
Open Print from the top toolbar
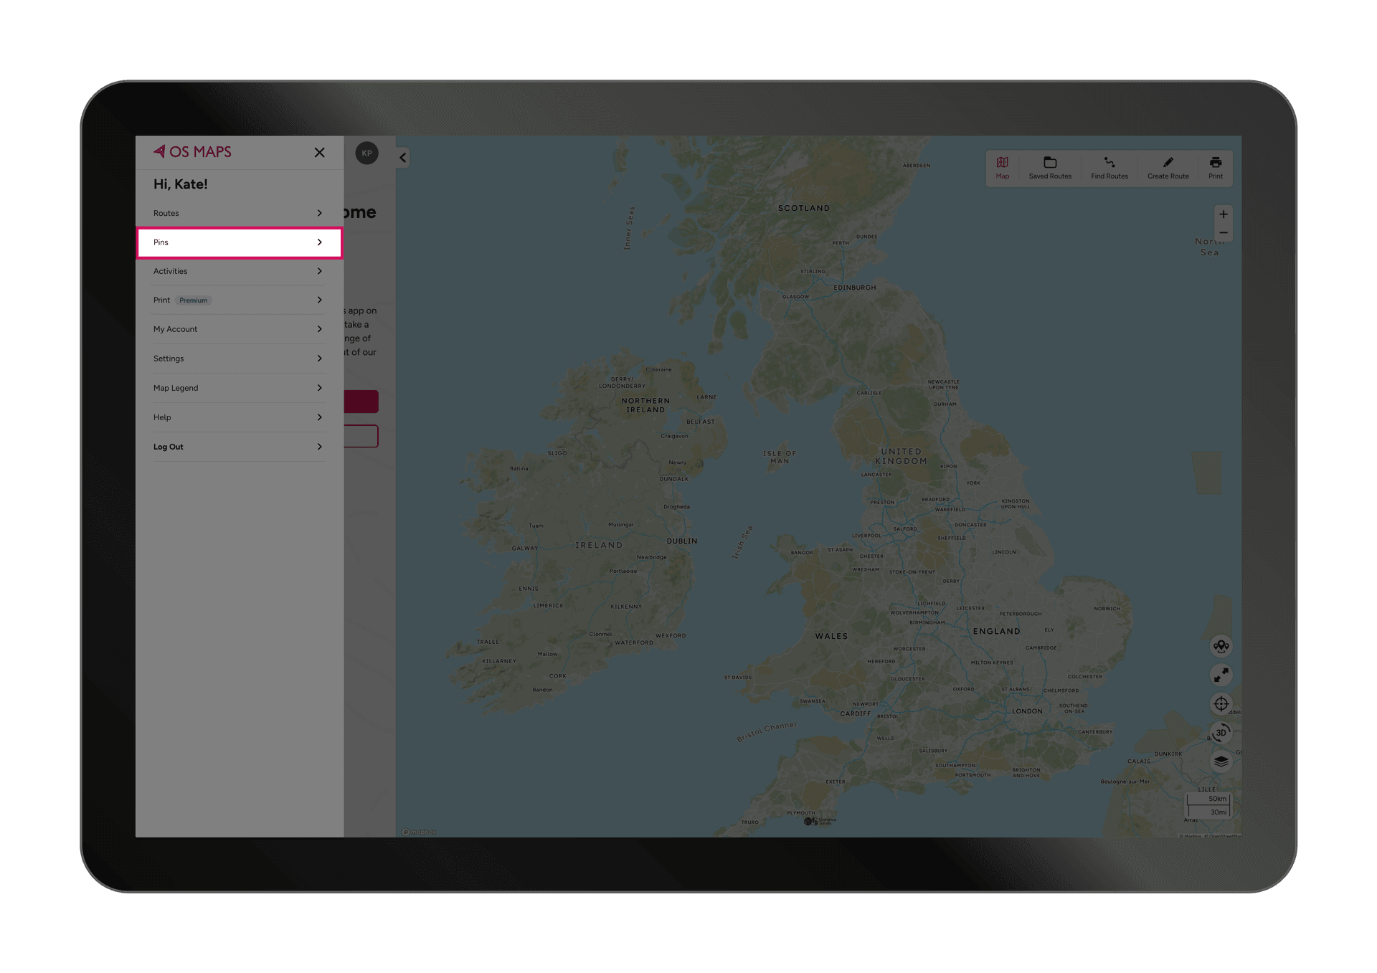(1216, 167)
